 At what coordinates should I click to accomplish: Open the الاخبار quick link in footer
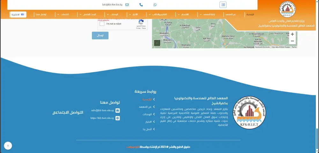pyautogui.click(x=149, y=122)
